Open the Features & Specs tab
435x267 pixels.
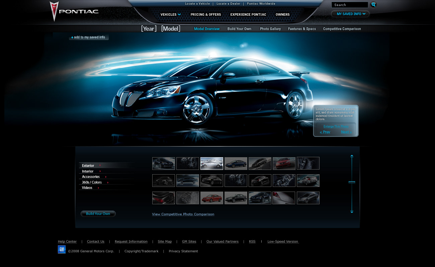click(x=302, y=29)
